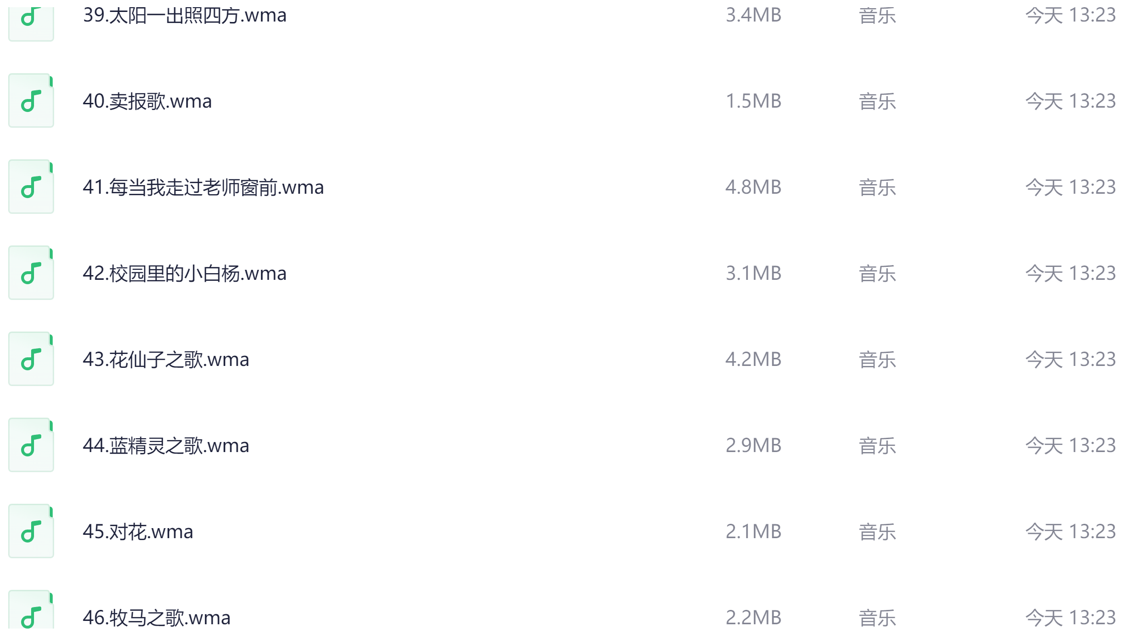
Task: Select music icon next to 43.花仙子之歌.wma
Action: [x=31, y=359]
